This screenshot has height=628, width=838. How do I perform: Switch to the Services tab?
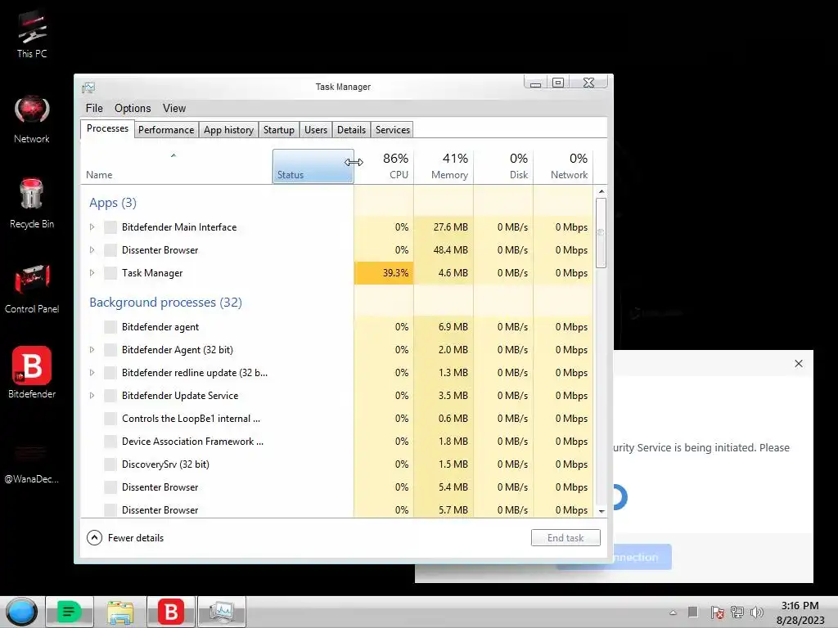point(393,130)
